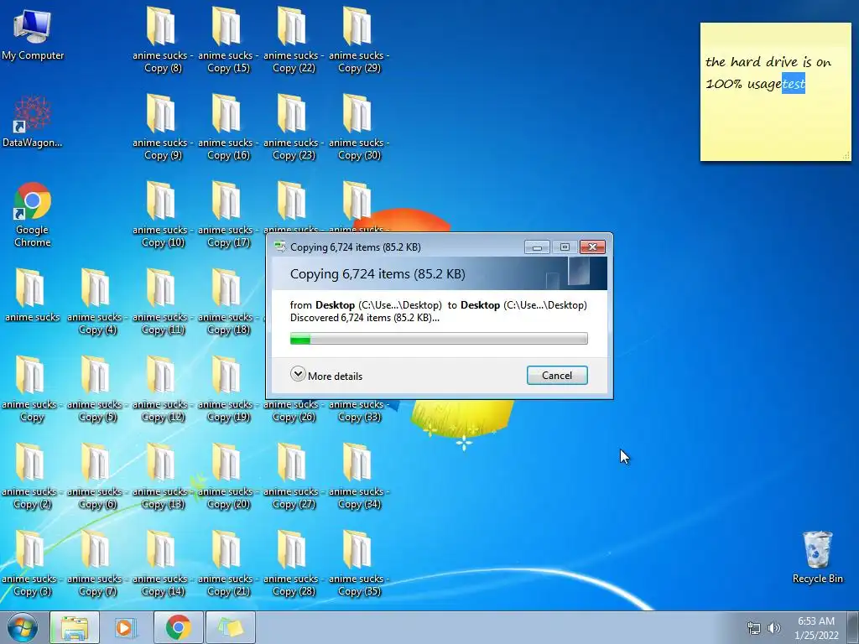
Task: Select folder 'anime sucks - Copy (30)'
Action: click(359, 127)
